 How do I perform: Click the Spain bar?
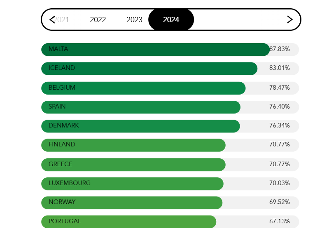[x=140, y=107]
